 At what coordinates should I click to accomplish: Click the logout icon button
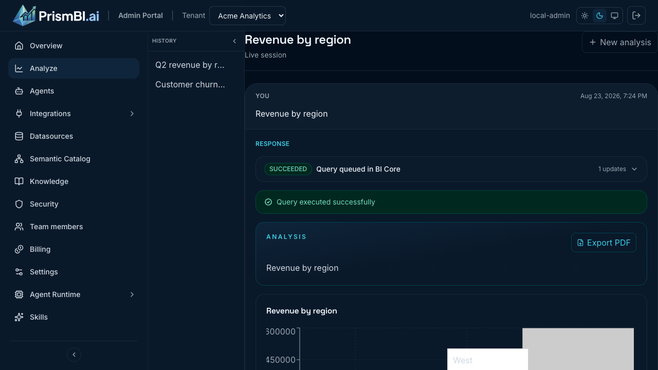636,15
